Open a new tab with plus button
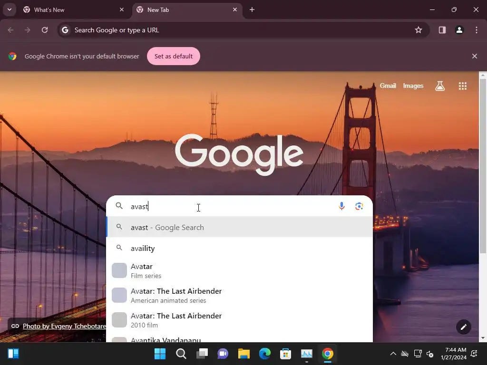Image resolution: width=487 pixels, height=365 pixels. tap(252, 10)
